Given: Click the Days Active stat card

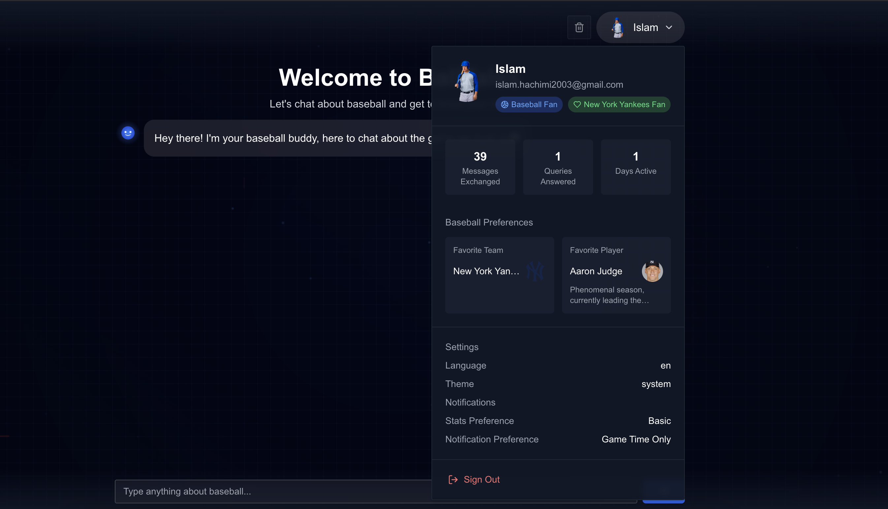Looking at the screenshot, I should (635, 167).
